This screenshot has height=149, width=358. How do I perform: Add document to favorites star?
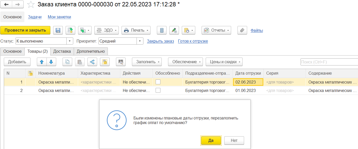pyautogui.click(x=31, y=5)
